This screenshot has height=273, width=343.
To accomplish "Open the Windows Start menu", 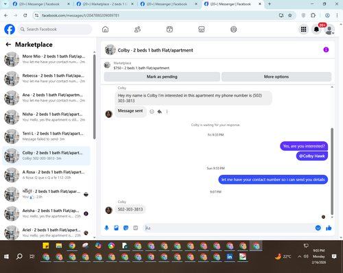I will tap(6, 257).
